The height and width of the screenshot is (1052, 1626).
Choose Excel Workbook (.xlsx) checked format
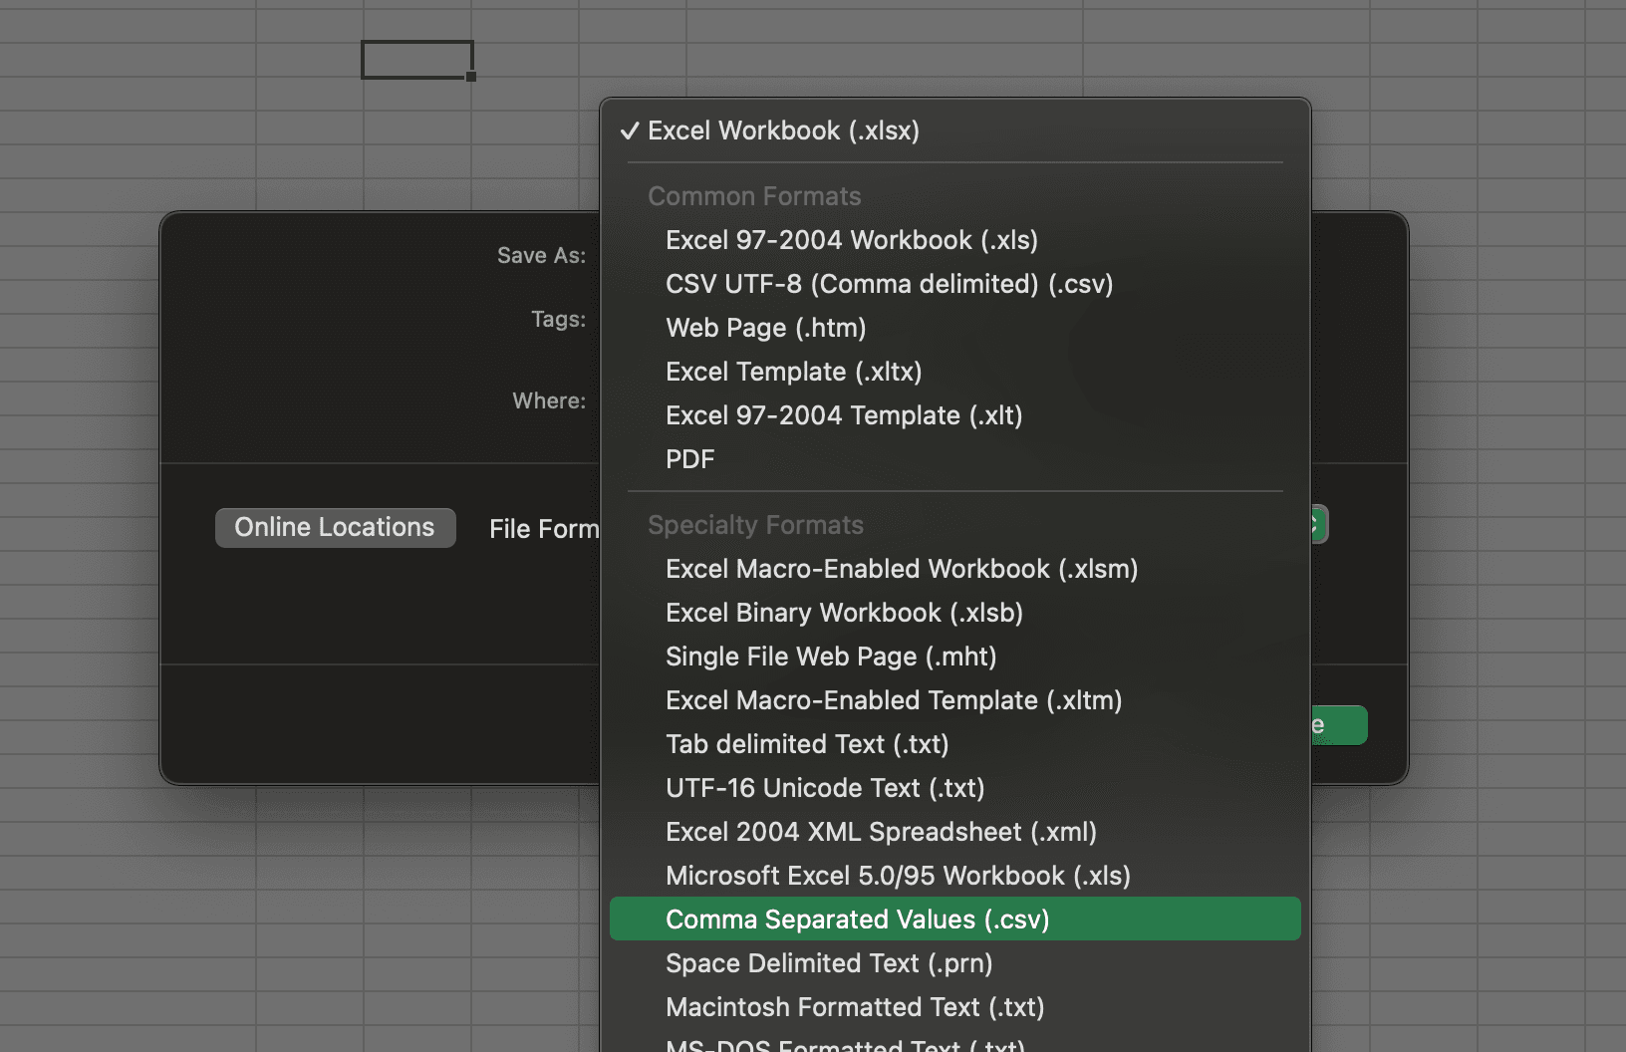[x=954, y=131]
